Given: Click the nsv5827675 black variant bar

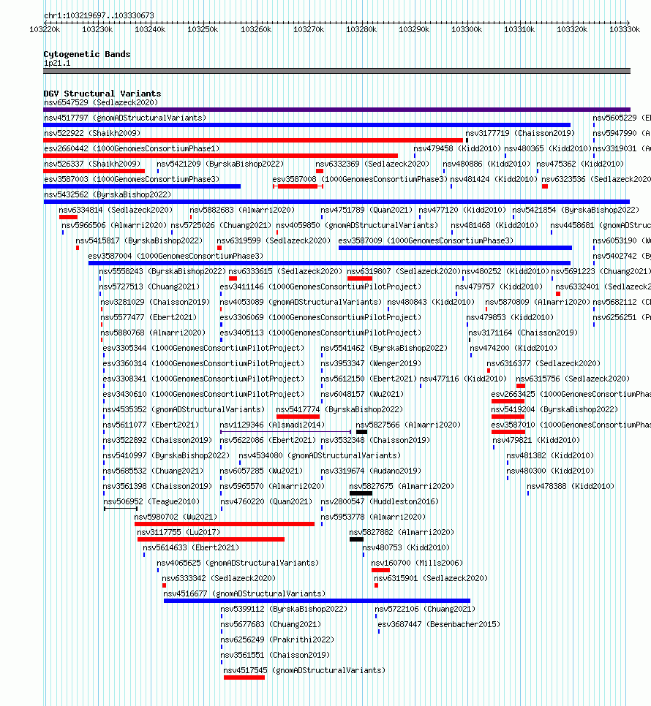Looking at the screenshot, I should [361, 493].
